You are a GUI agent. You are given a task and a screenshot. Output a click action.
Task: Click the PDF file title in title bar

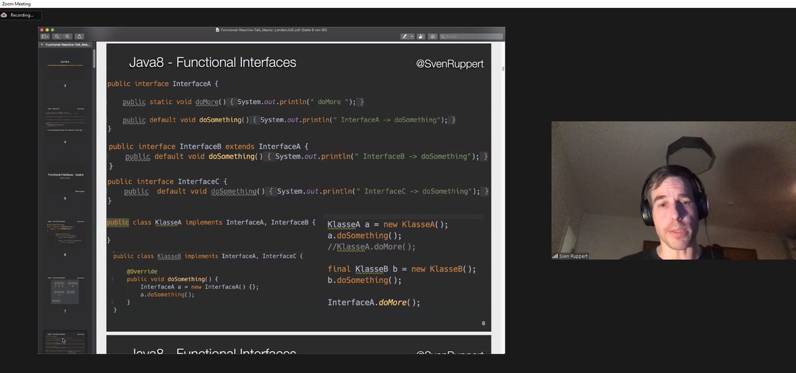pos(272,30)
